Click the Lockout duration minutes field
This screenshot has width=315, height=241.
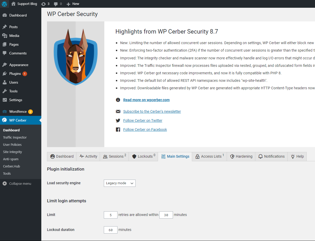111,230
